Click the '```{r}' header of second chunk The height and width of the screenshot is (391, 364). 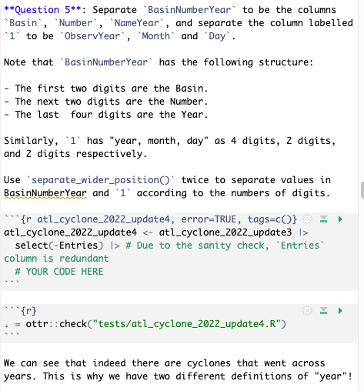21,311
